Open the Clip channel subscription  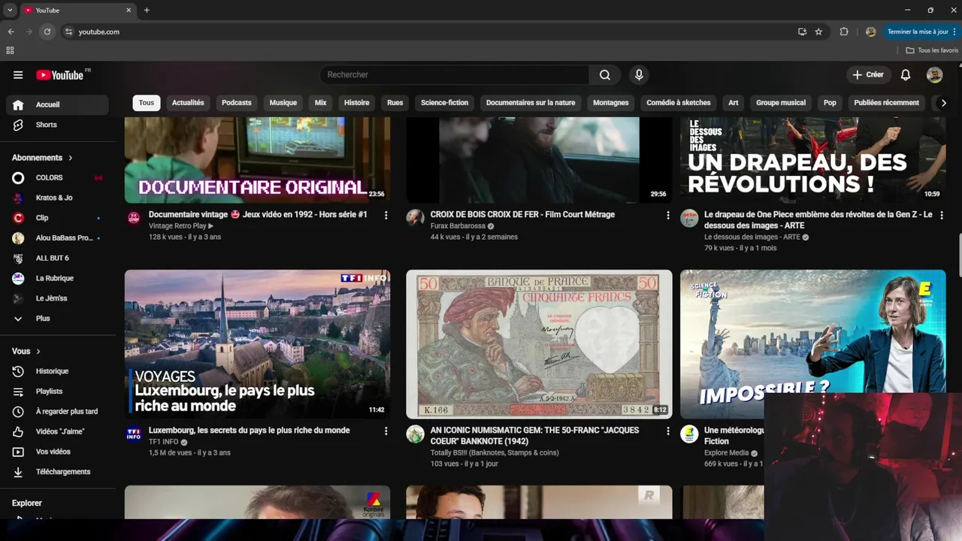click(57, 218)
